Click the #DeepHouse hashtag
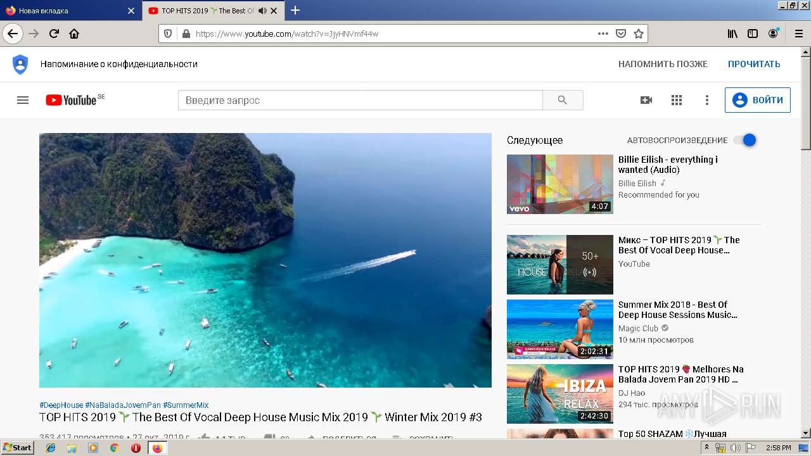The width and height of the screenshot is (811, 456). coord(61,405)
